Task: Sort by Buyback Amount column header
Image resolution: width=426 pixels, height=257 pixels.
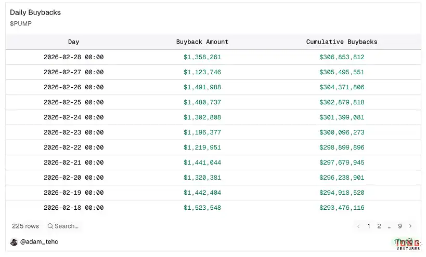Action: (202, 42)
